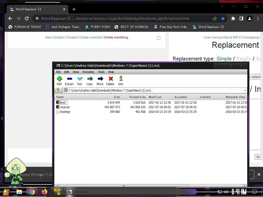Toggle the Chrome side panel icon

click(241, 18)
